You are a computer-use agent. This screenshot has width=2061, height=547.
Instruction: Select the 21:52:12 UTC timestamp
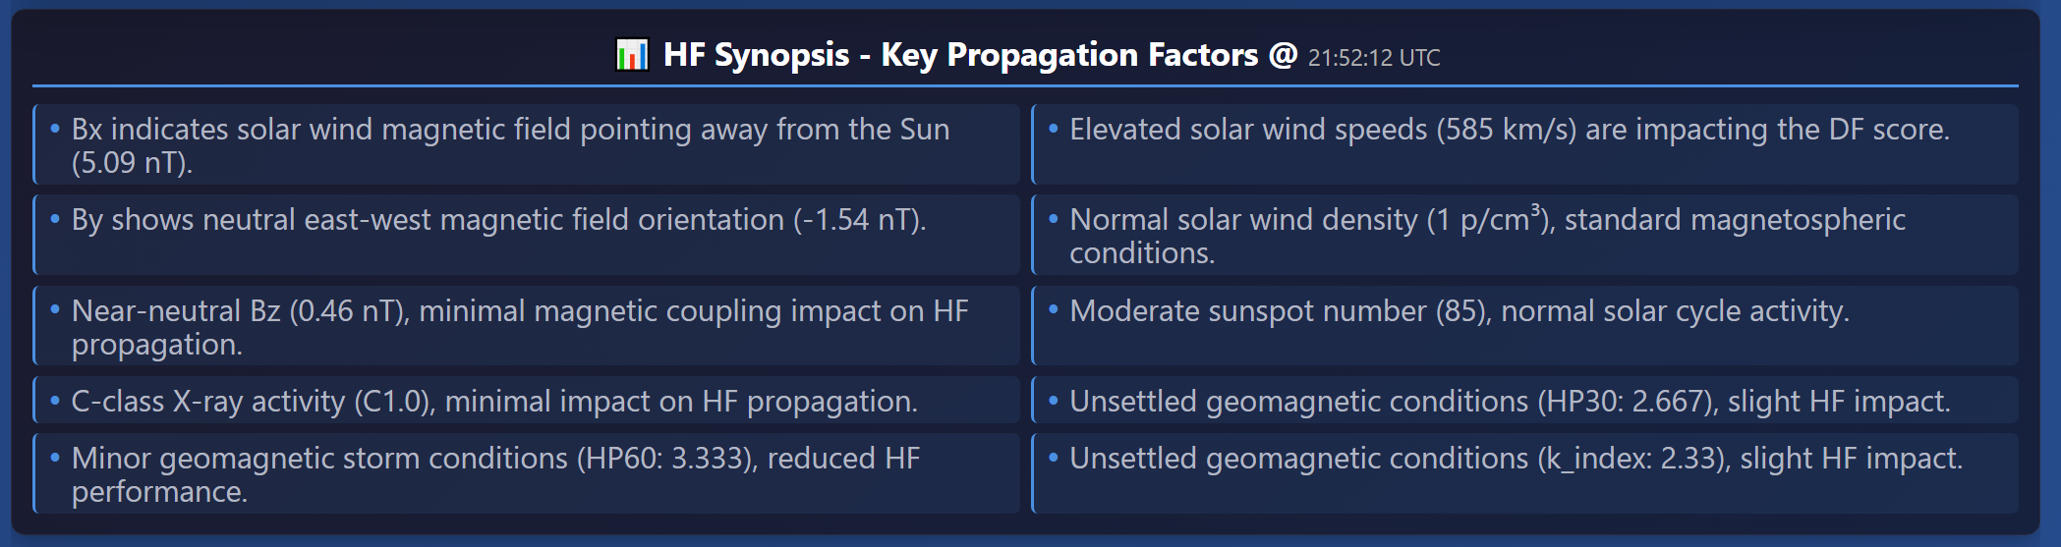point(1373,58)
